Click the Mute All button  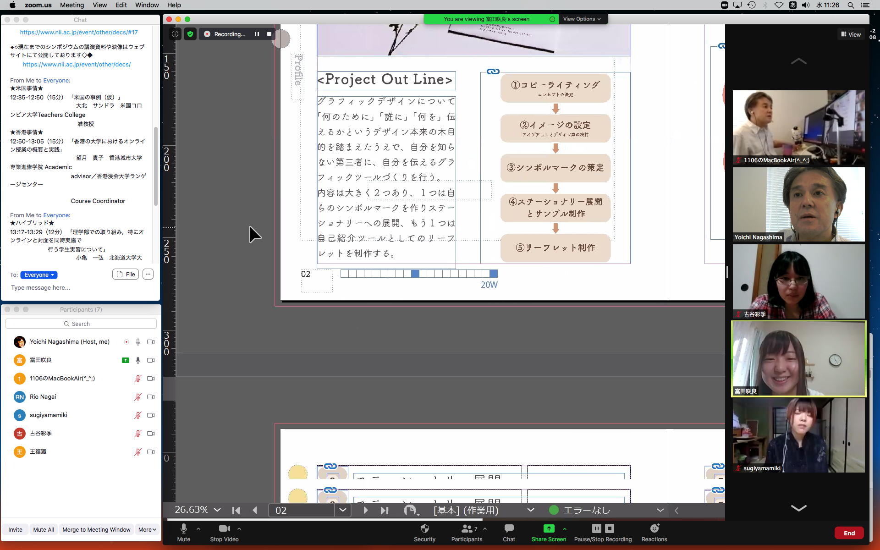44,529
